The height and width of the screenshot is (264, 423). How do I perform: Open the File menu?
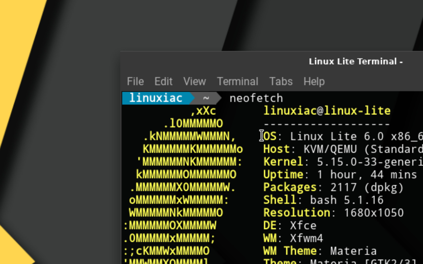click(135, 81)
